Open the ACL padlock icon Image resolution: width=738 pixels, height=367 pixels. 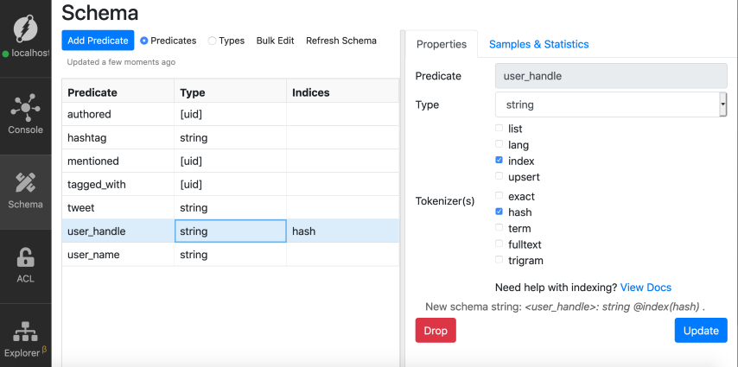click(26, 257)
